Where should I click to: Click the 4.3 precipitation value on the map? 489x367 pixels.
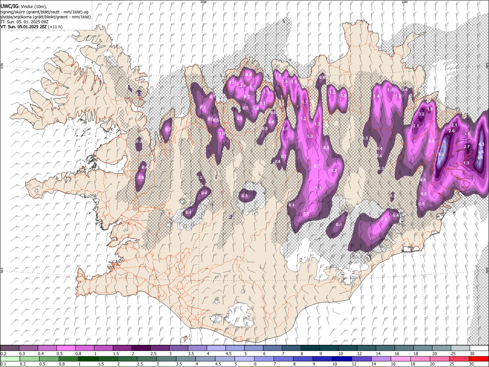pos(481,144)
